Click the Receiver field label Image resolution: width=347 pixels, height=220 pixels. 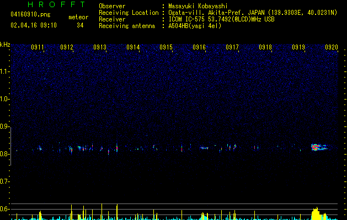pos(112,19)
